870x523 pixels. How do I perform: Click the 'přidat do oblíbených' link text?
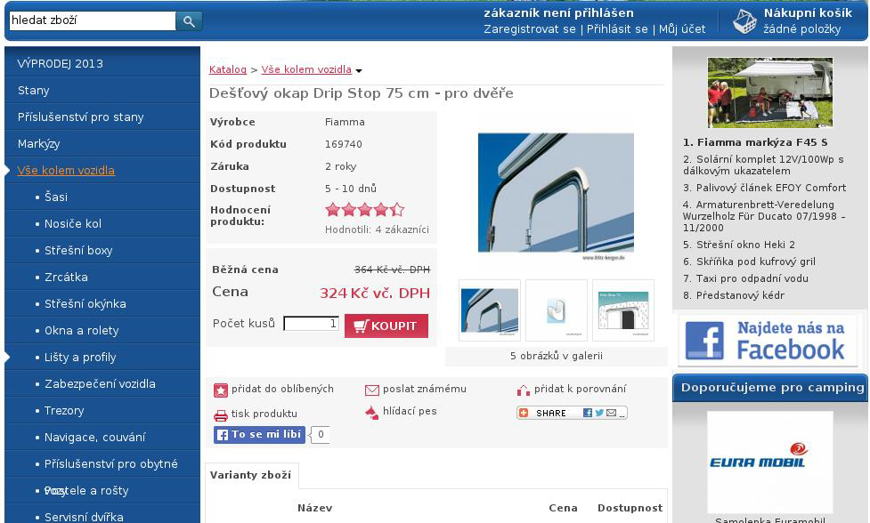282,389
